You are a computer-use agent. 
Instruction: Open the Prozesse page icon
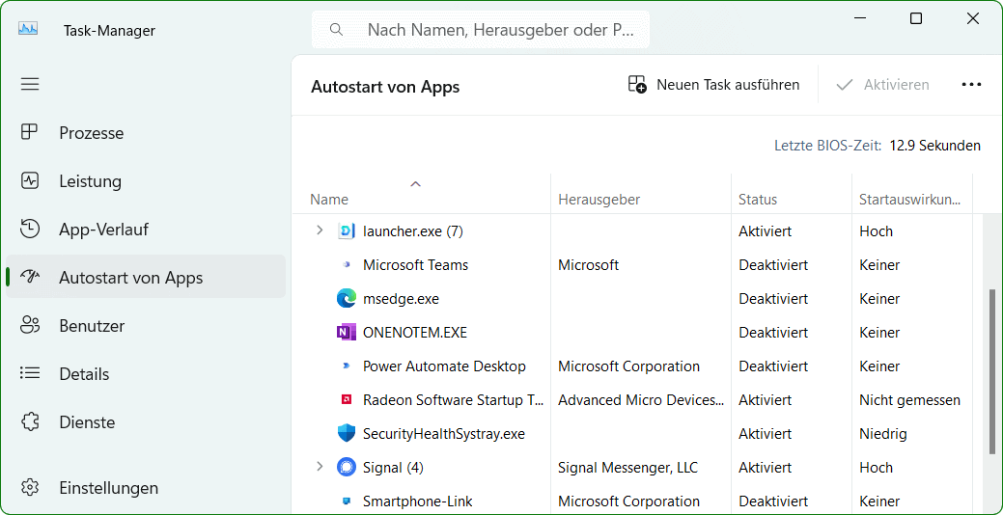[x=30, y=133]
